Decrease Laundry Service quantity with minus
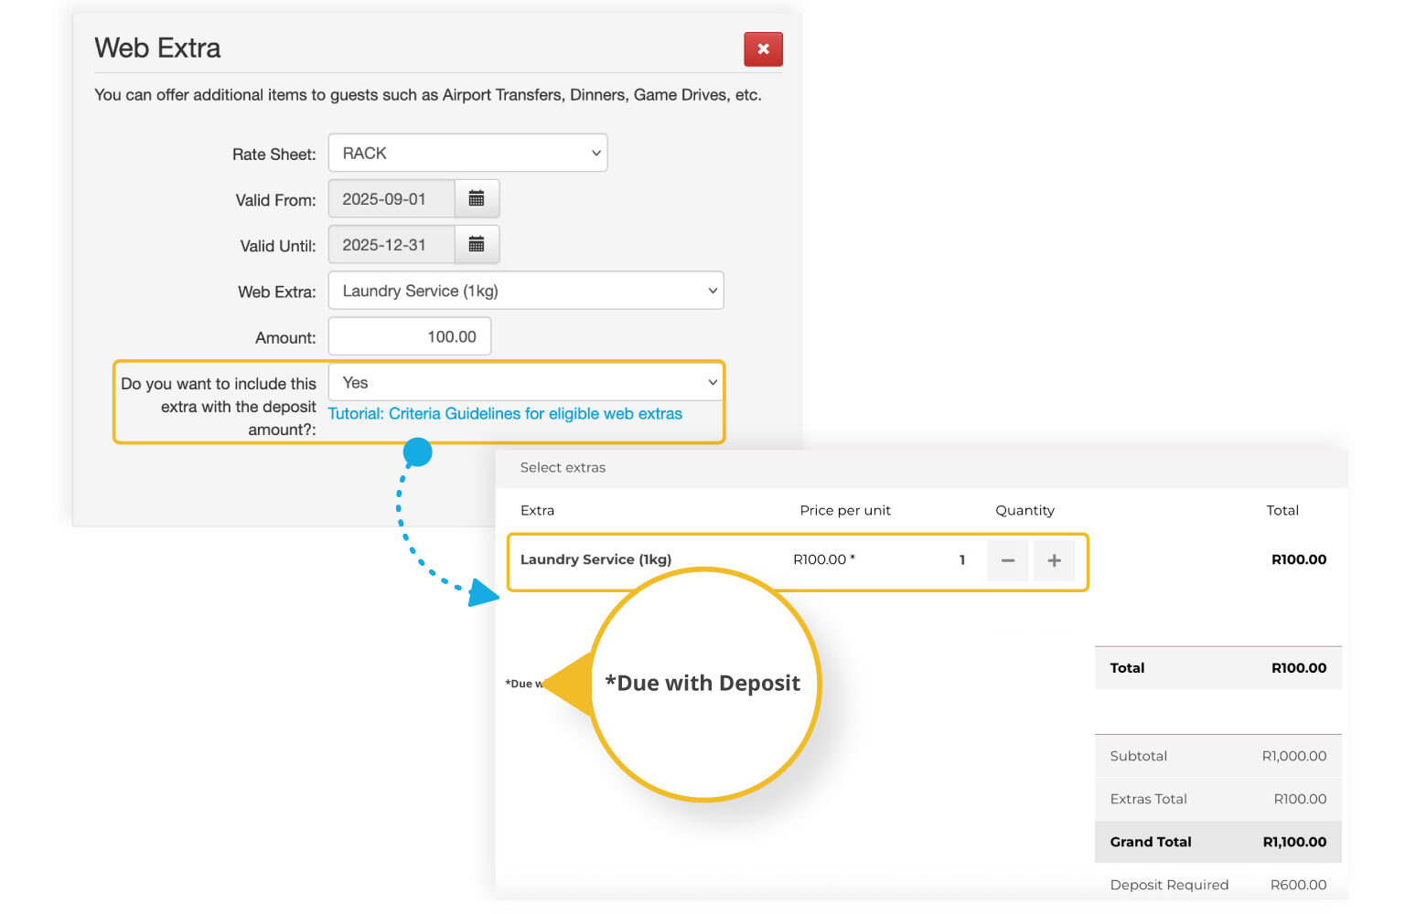Viewport: 1405px width, 914px height. point(1007,560)
